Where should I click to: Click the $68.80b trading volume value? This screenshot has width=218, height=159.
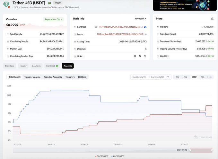pos(201,49)
